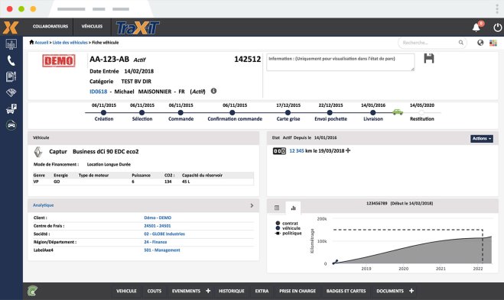Click the Renault brand logo
Viewport: 504px width, 300px height.
pos(38,152)
